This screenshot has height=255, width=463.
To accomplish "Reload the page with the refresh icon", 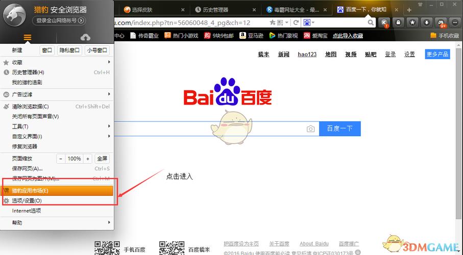I will pos(296,22).
